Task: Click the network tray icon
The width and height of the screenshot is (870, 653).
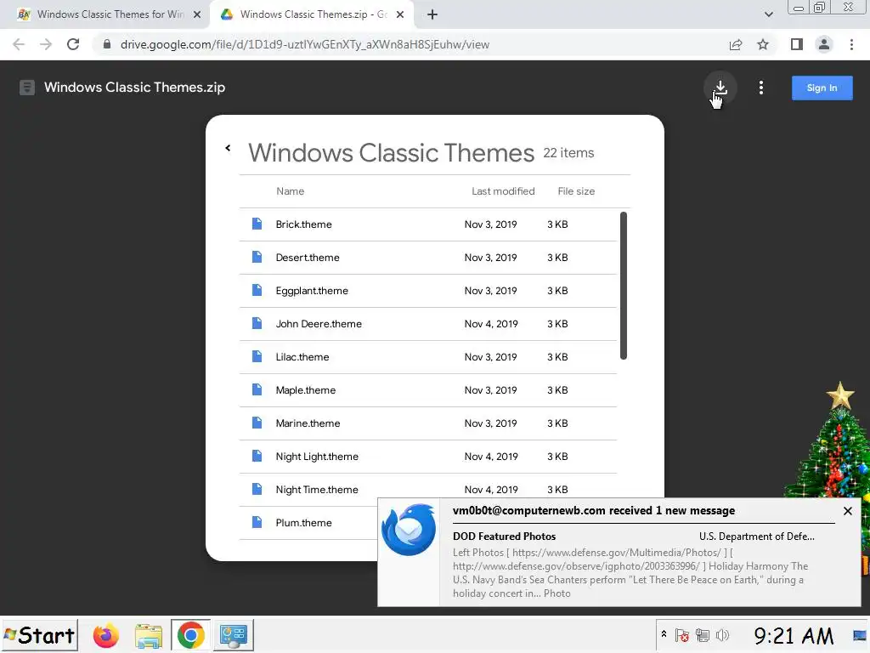Action: (x=703, y=635)
